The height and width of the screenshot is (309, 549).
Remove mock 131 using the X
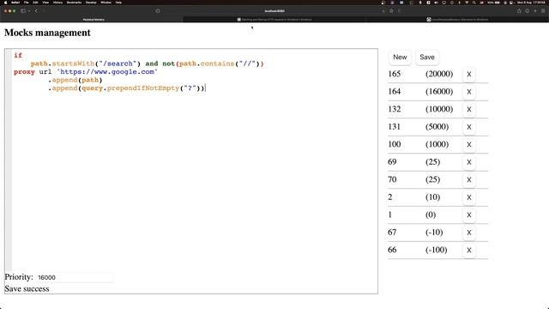469,127
